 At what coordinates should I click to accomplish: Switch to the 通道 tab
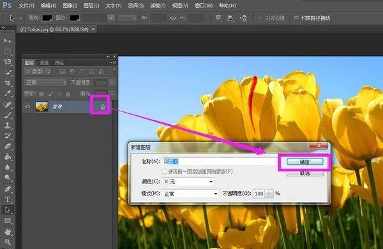pyautogui.click(x=44, y=63)
